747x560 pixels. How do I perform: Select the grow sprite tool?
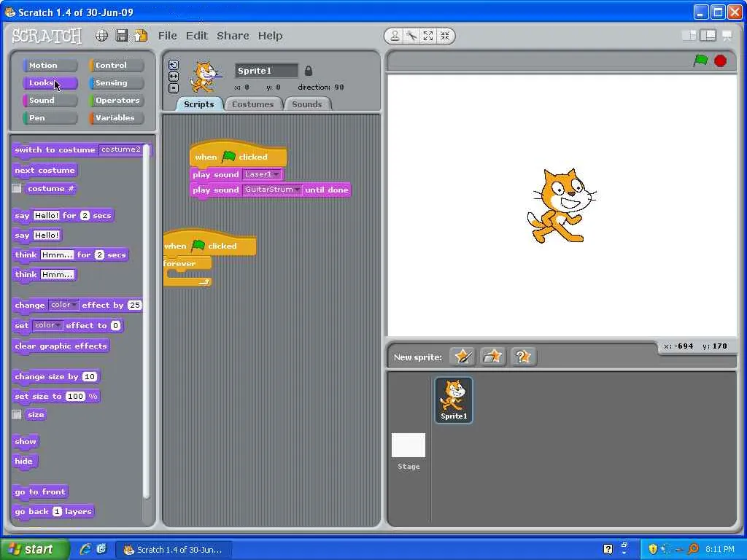[x=427, y=36]
